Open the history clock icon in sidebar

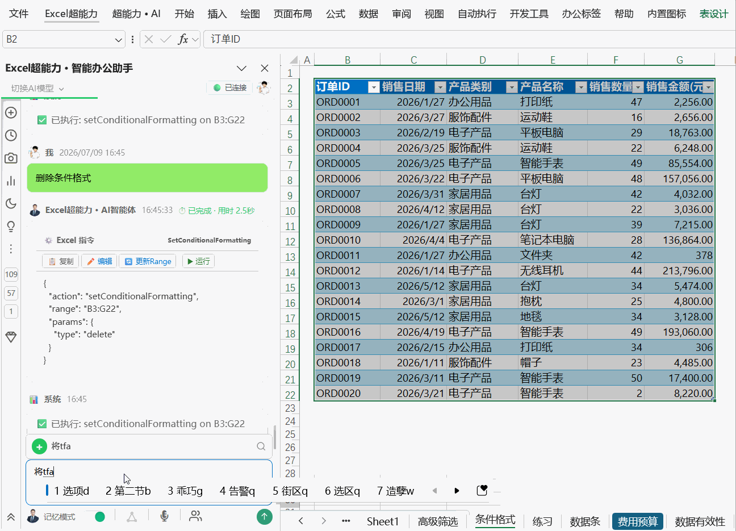pyautogui.click(x=11, y=135)
